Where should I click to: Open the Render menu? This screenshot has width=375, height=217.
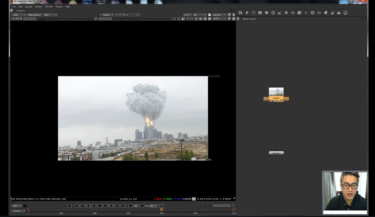point(49,7)
